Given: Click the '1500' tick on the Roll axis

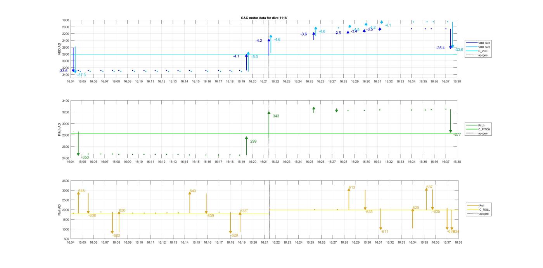Looking at the screenshot, I should 66,220.
